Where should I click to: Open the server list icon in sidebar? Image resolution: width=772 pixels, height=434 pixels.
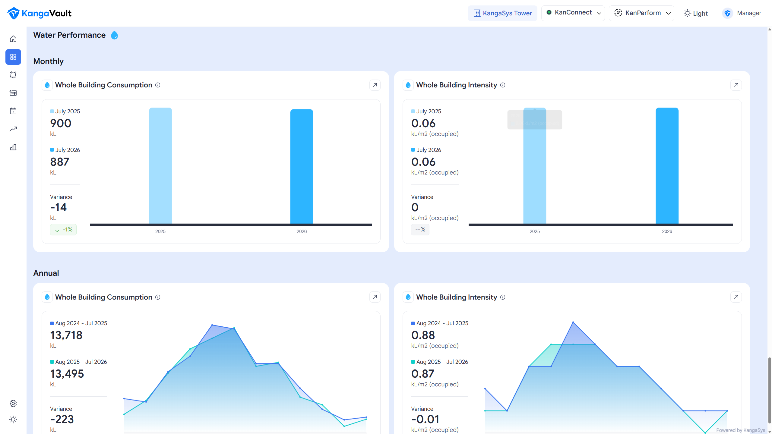(13, 93)
